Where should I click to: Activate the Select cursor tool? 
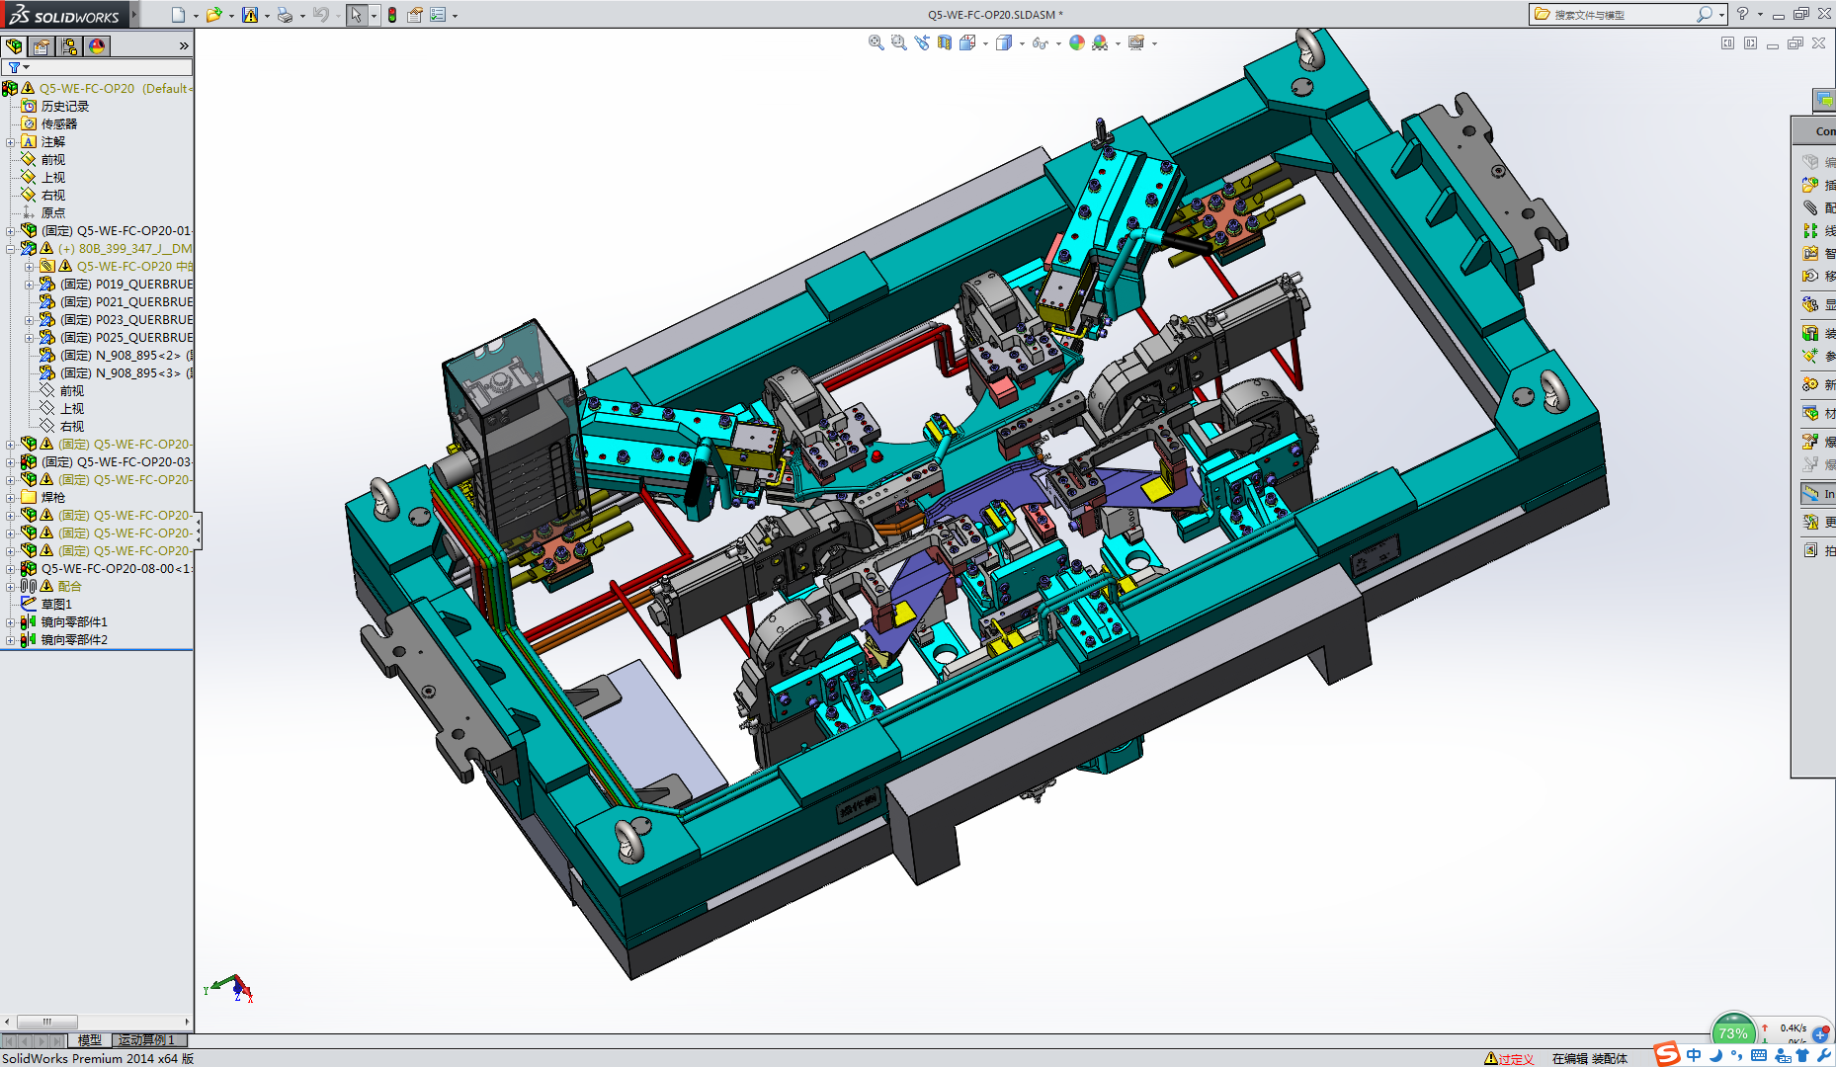pos(356,15)
